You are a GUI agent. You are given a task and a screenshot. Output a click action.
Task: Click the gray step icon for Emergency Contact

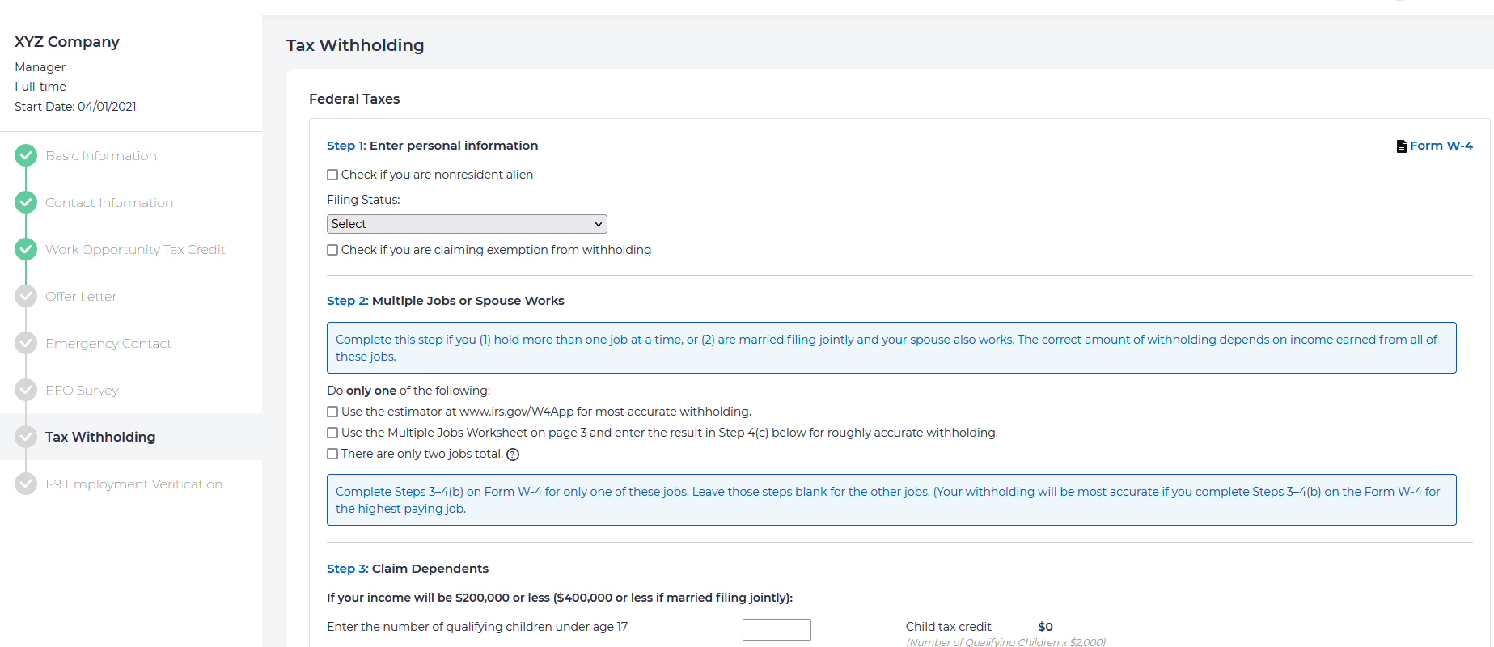click(x=26, y=343)
